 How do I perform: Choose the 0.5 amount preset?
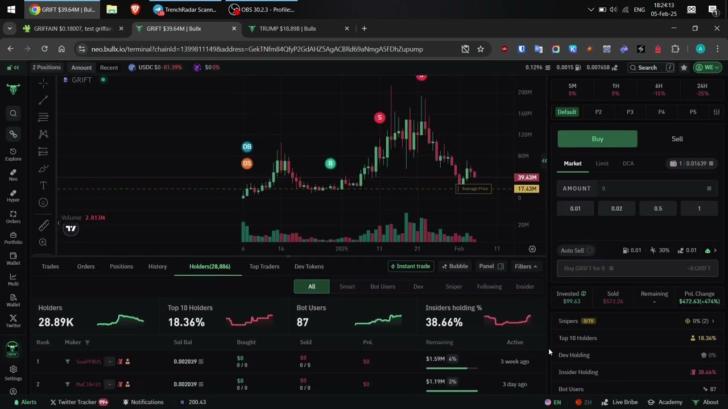tap(658, 208)
